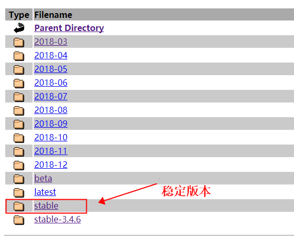Click folder icon beside stable-3.4.6
This screenshot has height=236, width=294.
point(19,220)
